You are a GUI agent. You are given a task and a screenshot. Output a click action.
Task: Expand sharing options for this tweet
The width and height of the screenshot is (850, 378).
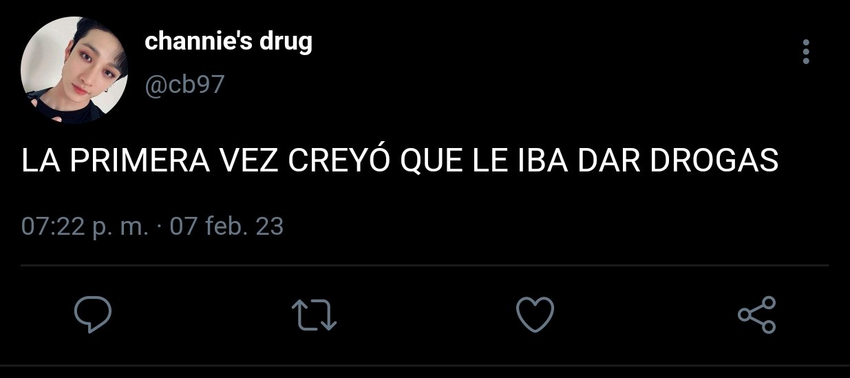pos(756,315)
